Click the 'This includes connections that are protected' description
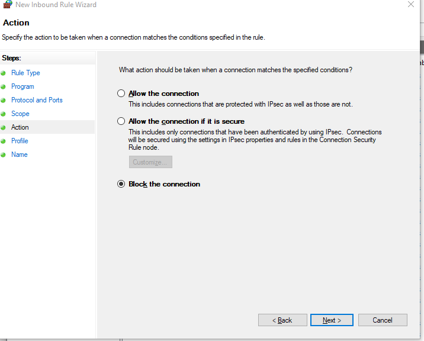The width and height of the screenshot is (424, 341). [x=240, y=104]
